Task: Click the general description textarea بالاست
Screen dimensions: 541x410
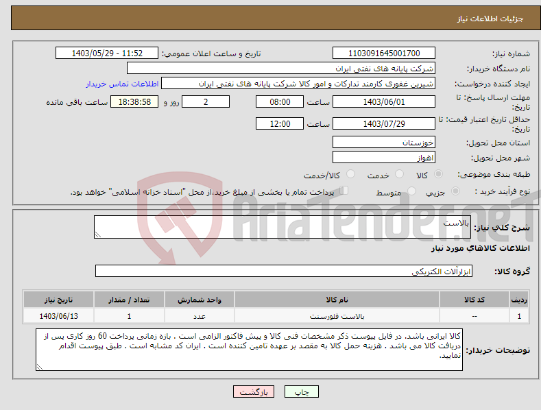Action: [282, 227]
